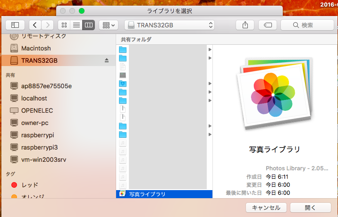The height and width of the screenshot is (217, 338).
Task: Select the 写真ライブラリ file row
Action: [164, 194]
